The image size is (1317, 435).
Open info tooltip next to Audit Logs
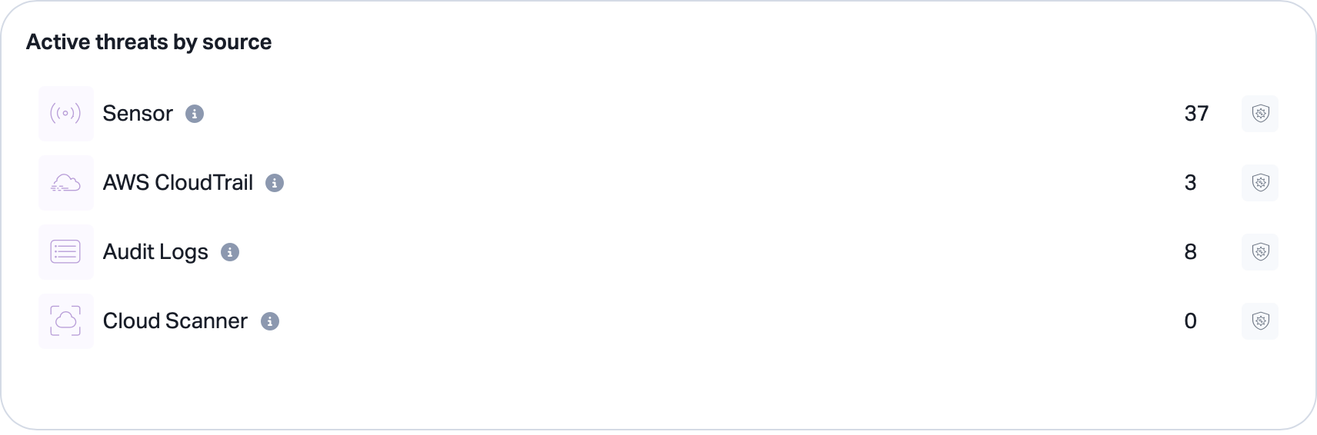pyautogui.click(x=230, y=252)
